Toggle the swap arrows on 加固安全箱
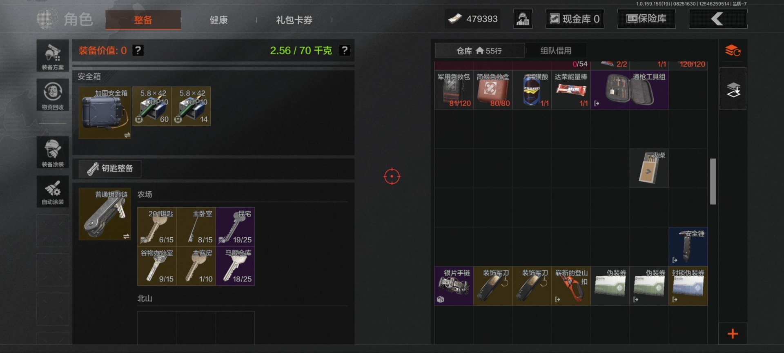784x353 pixels. [127, 135]
